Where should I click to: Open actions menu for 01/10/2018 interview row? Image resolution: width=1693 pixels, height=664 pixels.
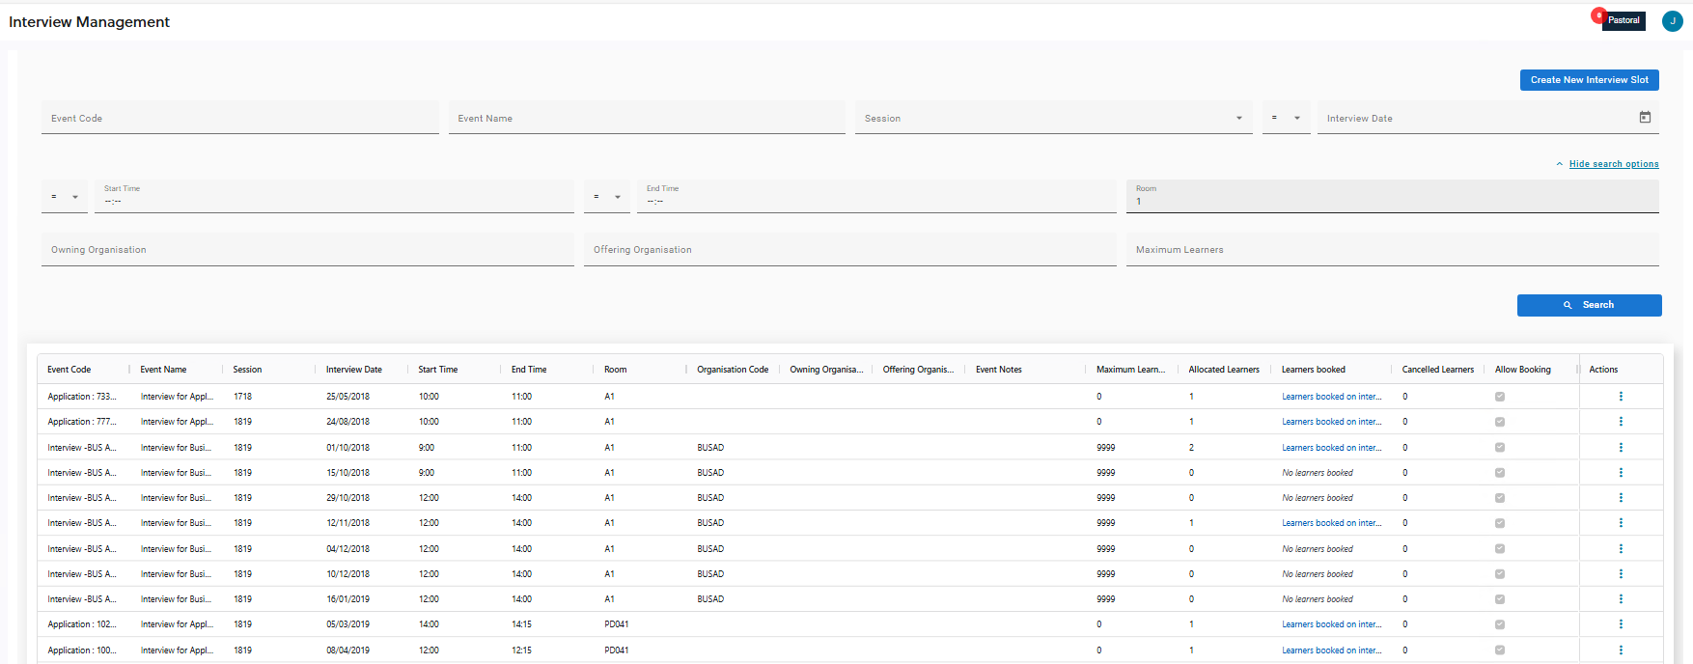[1621, 448]
